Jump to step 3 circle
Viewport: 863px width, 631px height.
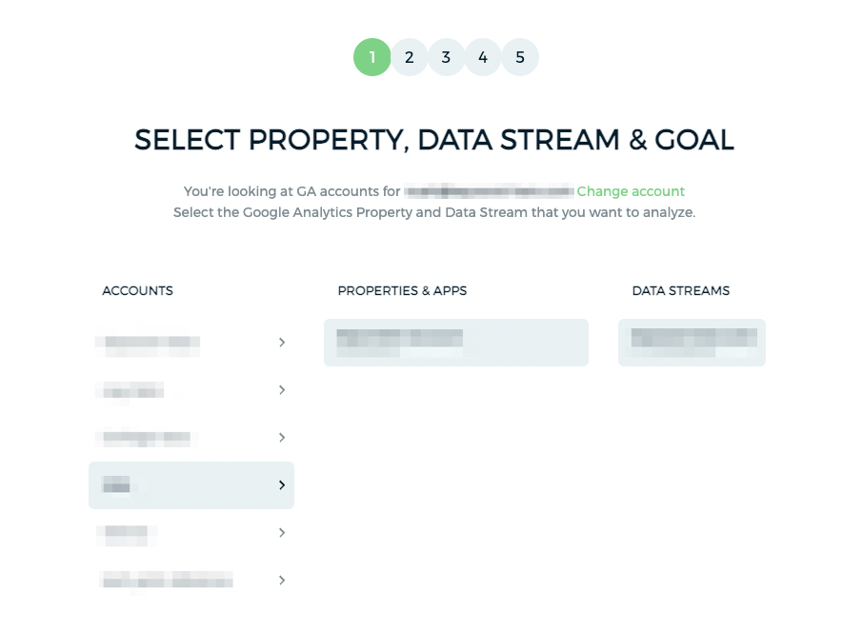[x=446, y=57]
